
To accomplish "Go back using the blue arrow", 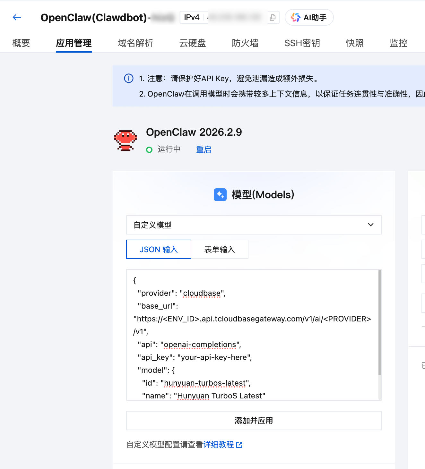I will point(17,17).
